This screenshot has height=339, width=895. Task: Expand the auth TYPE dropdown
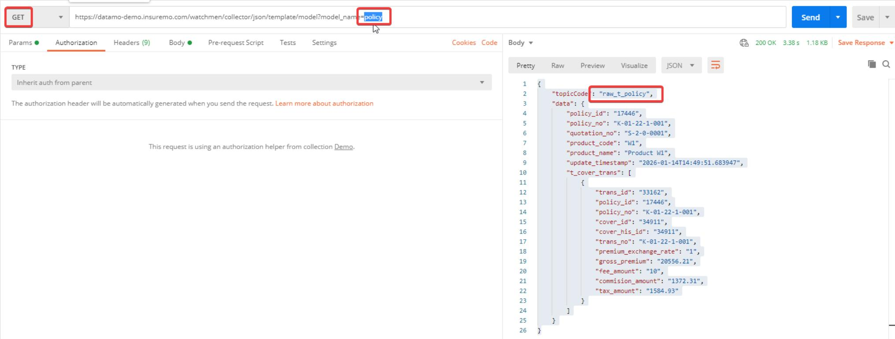(251, 82)
